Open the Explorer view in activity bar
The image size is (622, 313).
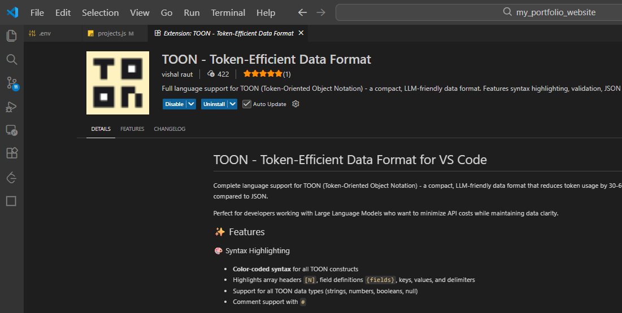point(12,36)
